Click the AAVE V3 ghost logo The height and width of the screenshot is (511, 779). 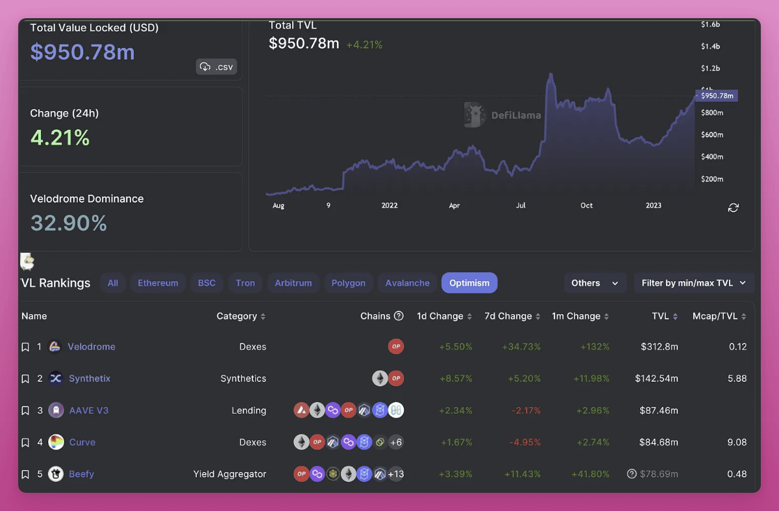tap(56, 410)
